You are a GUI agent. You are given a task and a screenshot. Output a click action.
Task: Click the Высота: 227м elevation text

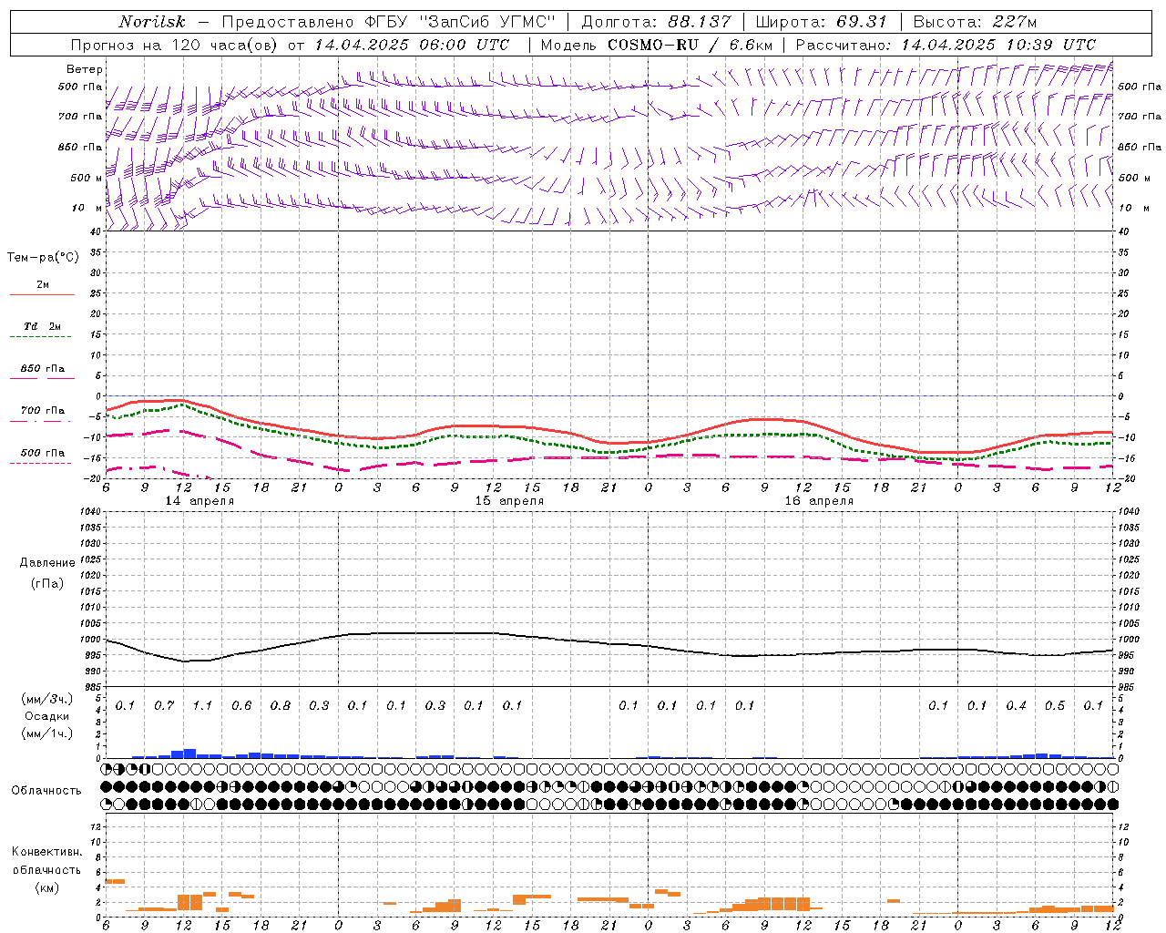pyautogui.click(x=975, y=22)
